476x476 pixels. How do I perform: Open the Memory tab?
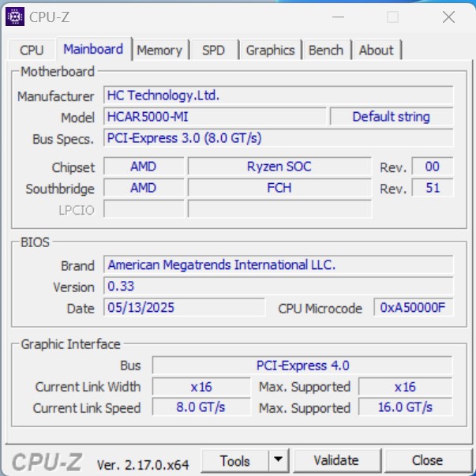point(159,50)
